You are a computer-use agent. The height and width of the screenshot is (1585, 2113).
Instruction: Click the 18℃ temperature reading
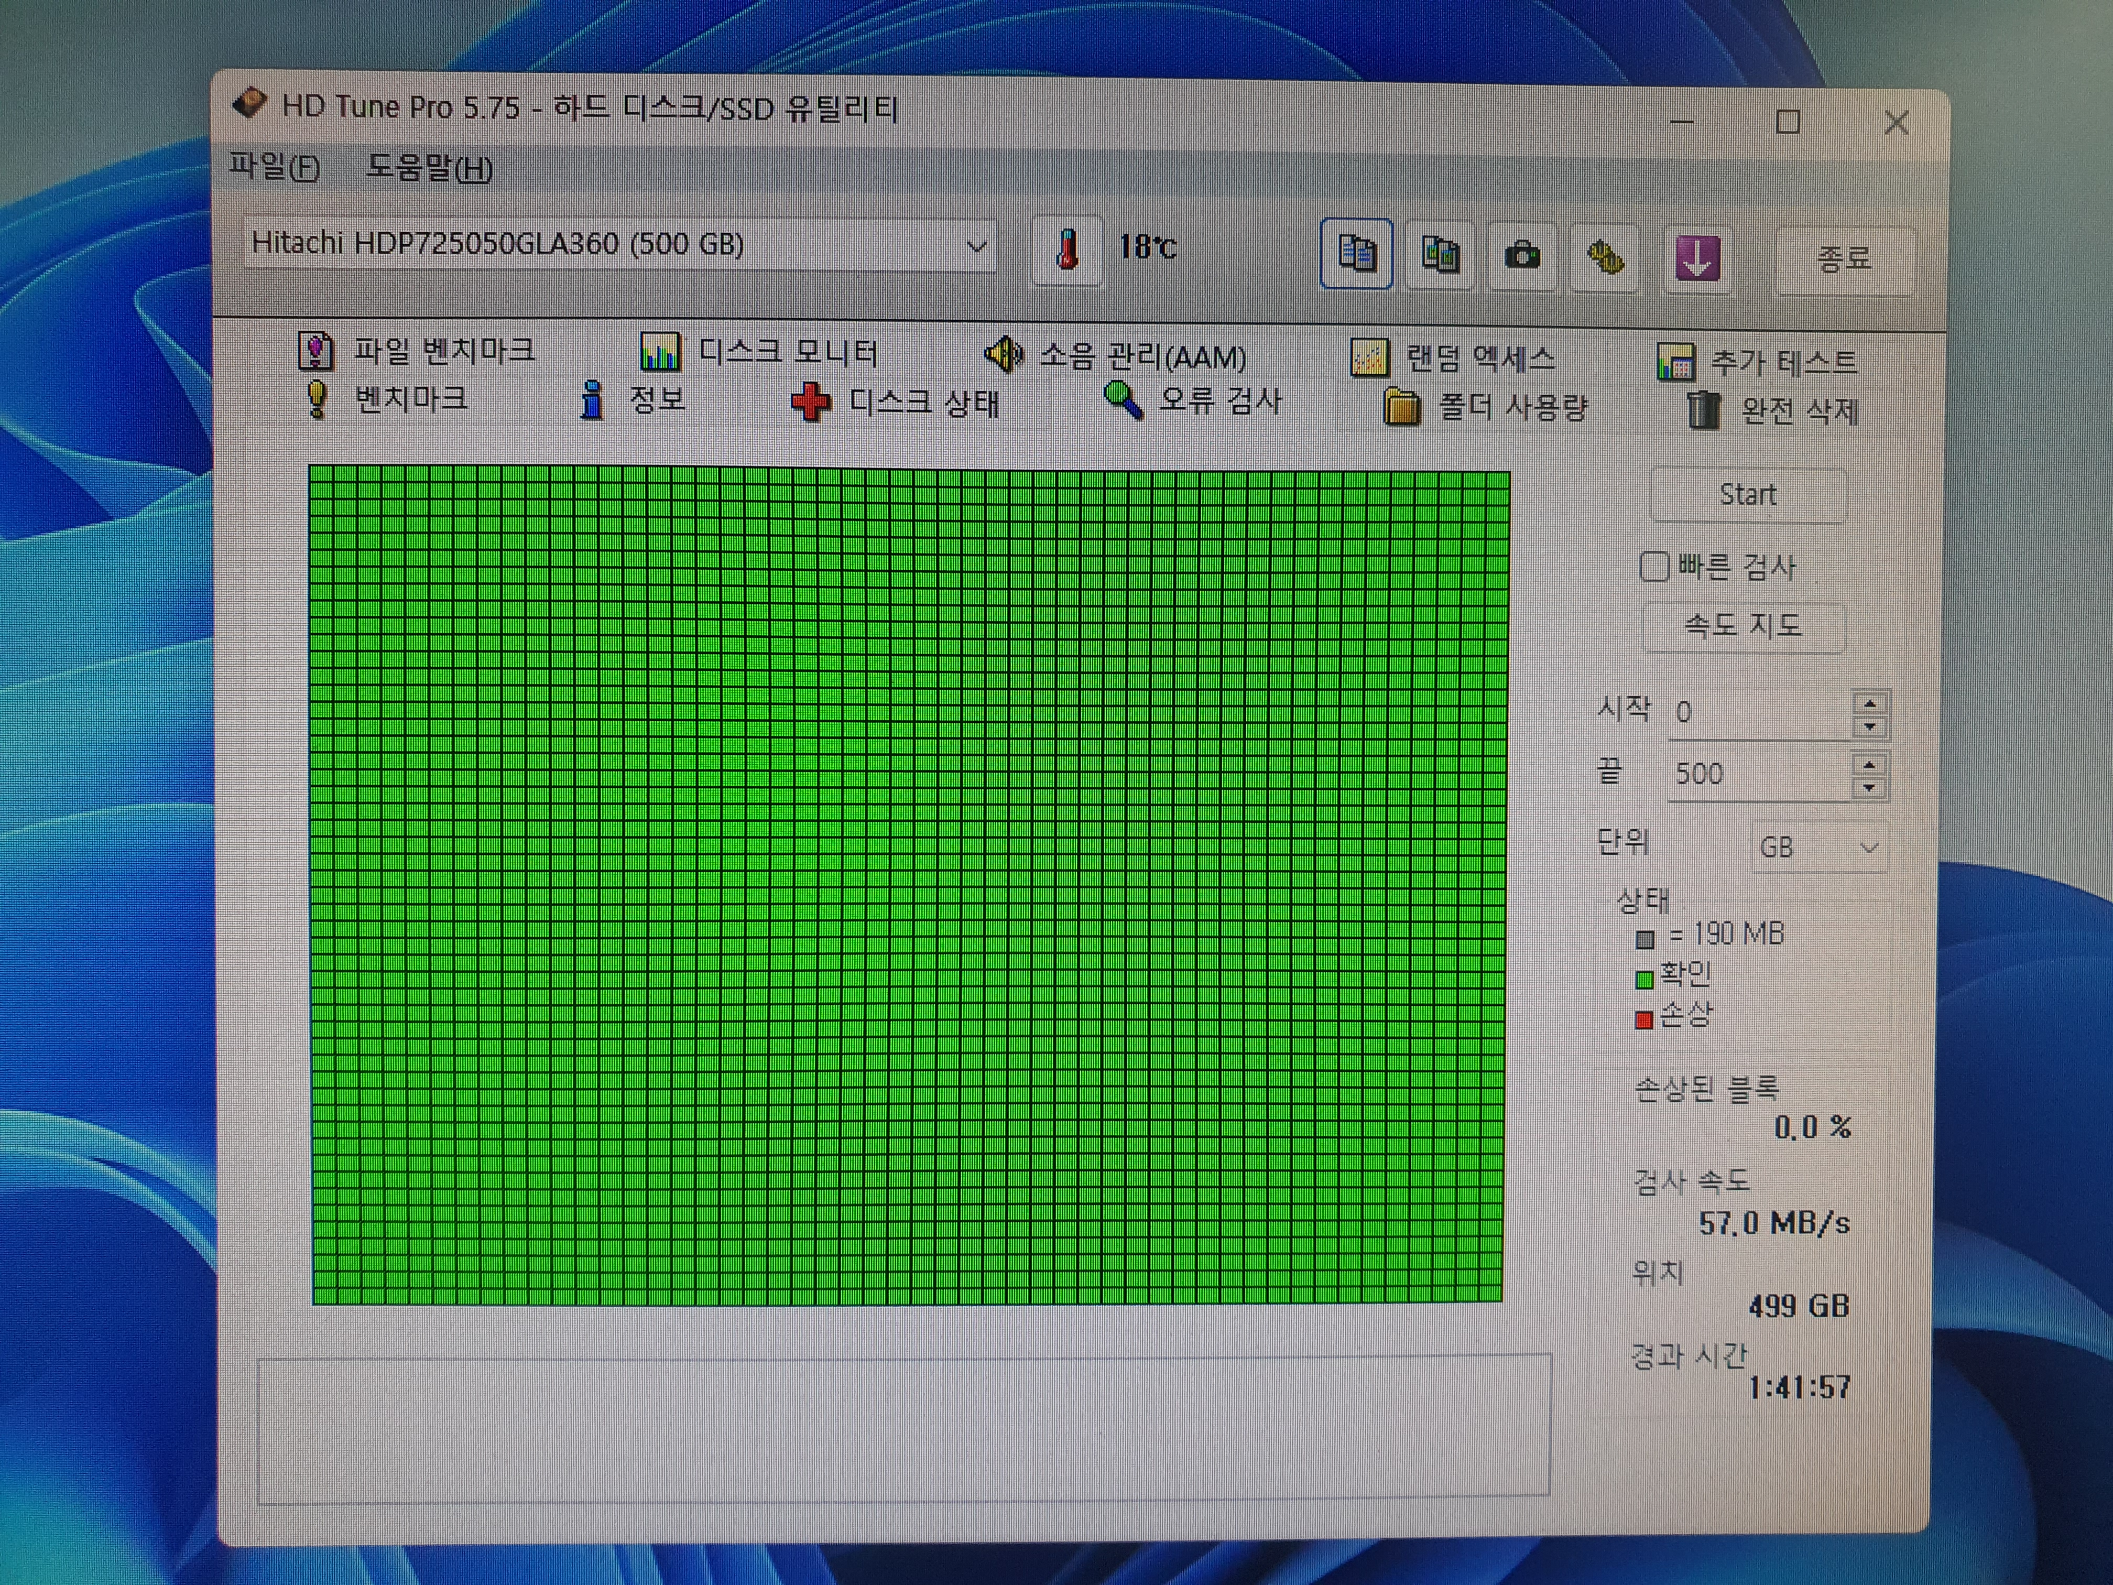click(1147, 247)
